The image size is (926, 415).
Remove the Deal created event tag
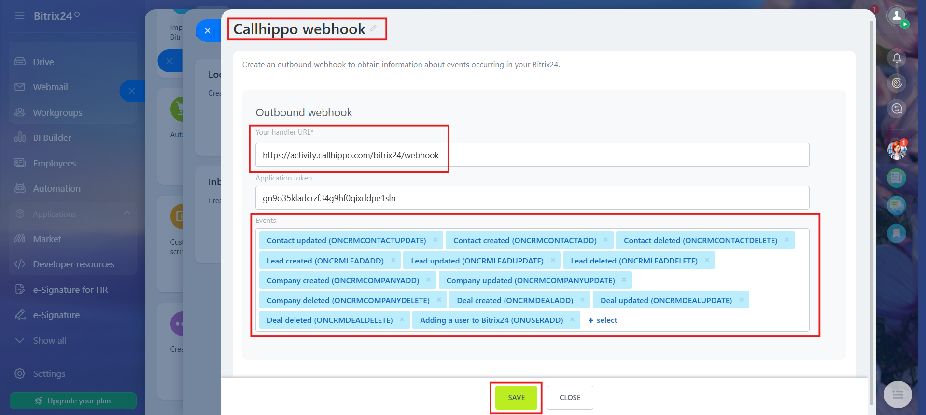click(x=582, y=300)
